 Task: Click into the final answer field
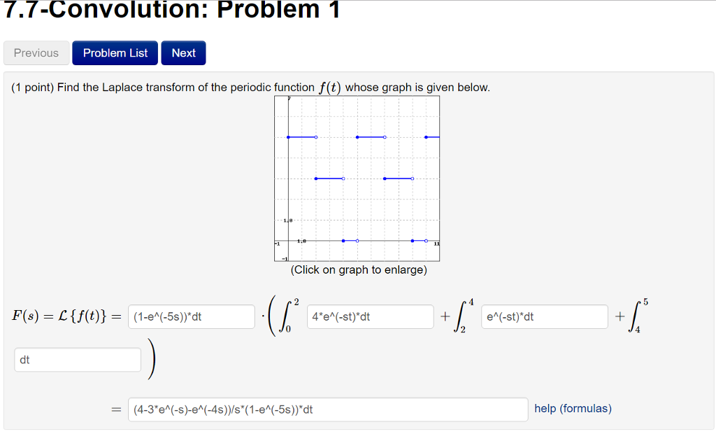click(328, 409)
